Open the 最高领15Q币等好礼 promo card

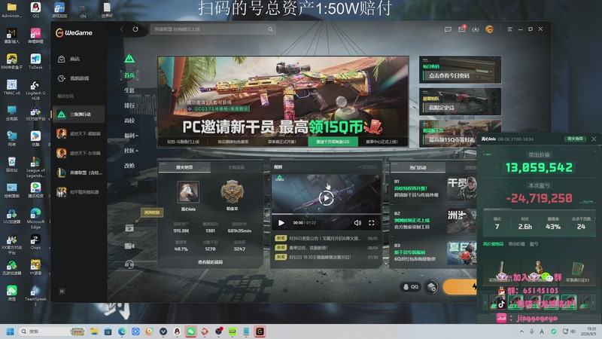tap(448, 133)
